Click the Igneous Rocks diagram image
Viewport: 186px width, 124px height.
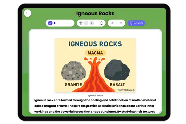(95, 65)
